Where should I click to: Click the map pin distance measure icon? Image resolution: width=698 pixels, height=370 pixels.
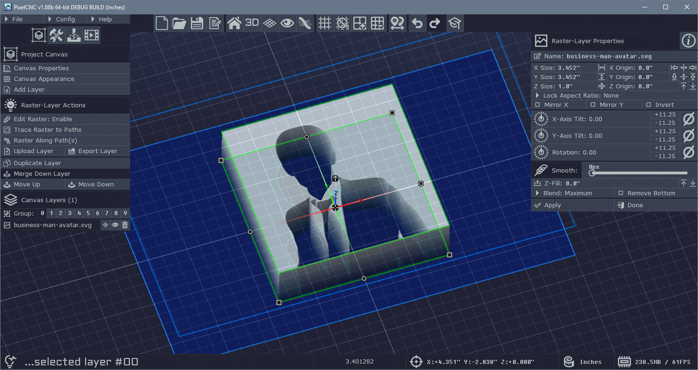click(397, 23)
